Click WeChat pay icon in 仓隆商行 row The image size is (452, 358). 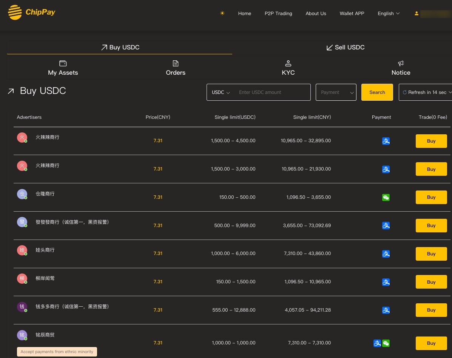[386, 197]
